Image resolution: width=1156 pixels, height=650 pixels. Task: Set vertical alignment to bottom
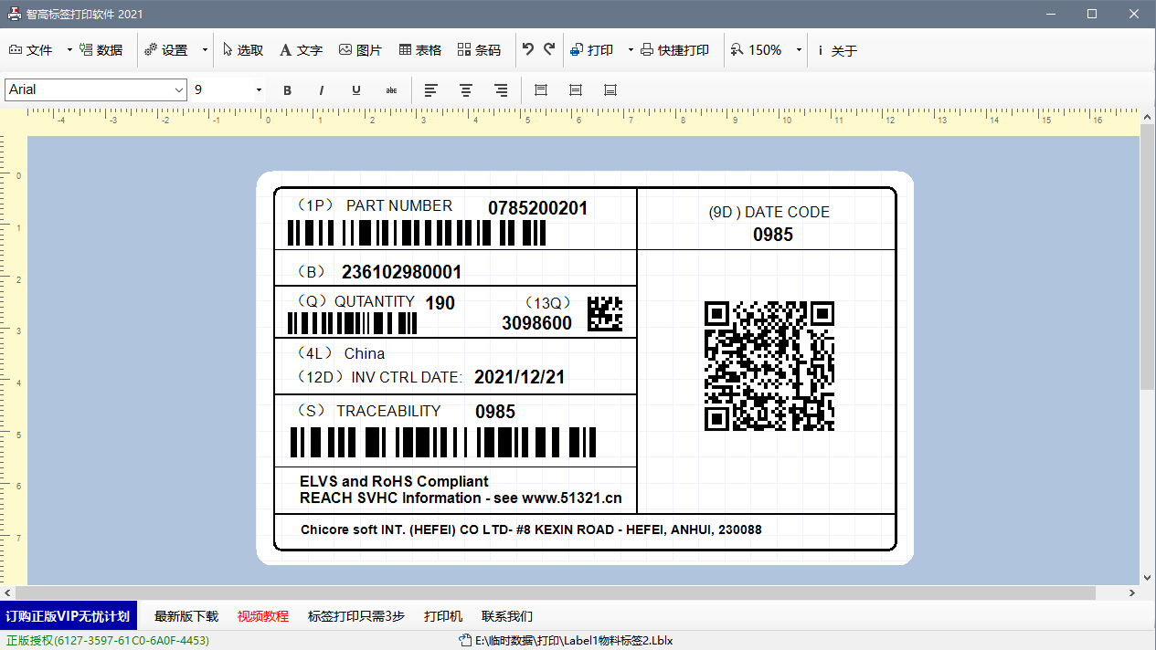click(x=610, y=90)
